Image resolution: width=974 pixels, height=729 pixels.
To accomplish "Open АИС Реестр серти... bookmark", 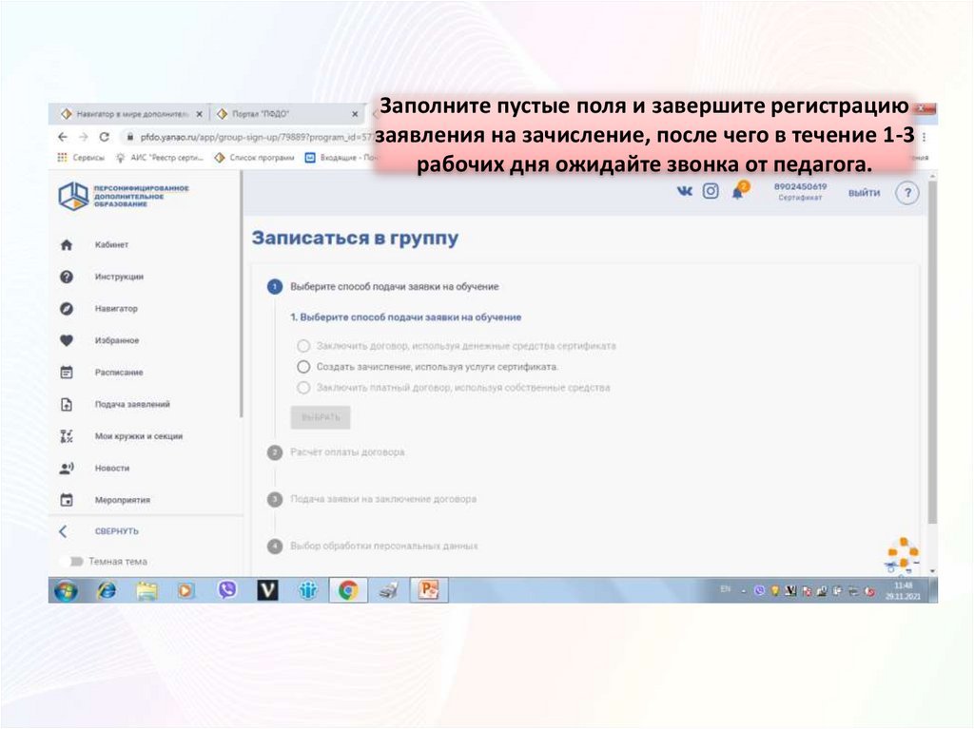I will [160, 158].
